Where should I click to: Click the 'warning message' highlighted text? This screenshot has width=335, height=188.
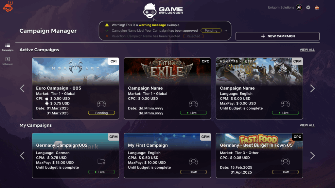[x=152, y=25]
